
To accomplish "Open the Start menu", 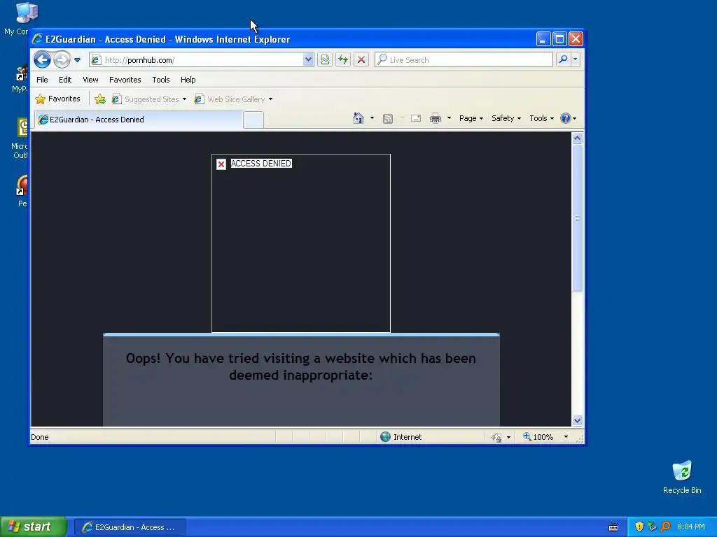I will click(34, 527).
